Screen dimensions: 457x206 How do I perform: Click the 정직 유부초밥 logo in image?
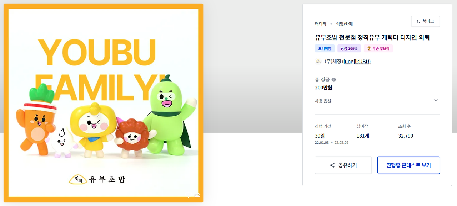coord(97,179)
